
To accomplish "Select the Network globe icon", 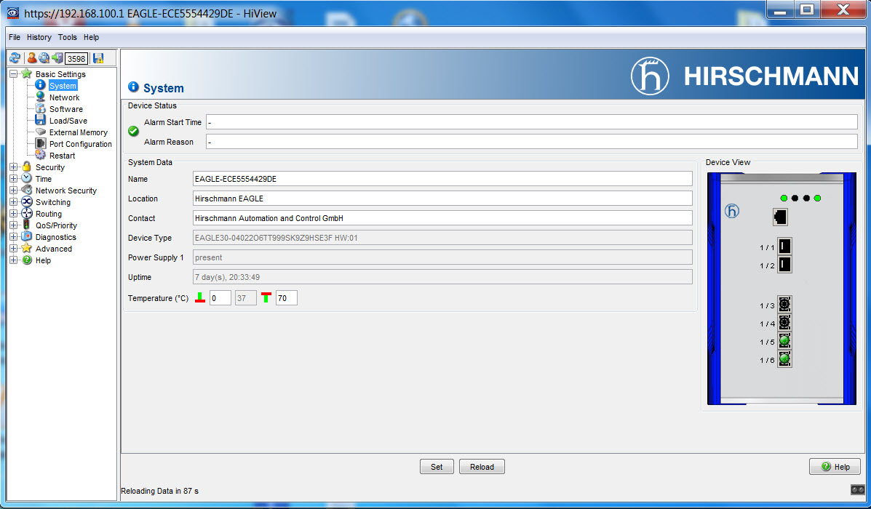I will [x=41, y=97].
